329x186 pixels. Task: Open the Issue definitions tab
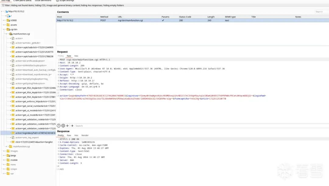(x=43, y=1)
